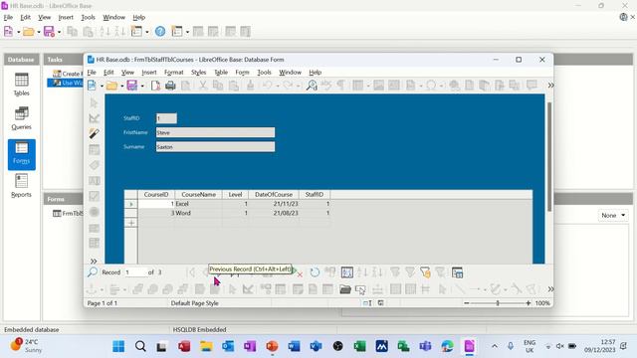Screen dimensions: 637x358
Task: Open the Table menu in the form window
Action: pos(221,73)
